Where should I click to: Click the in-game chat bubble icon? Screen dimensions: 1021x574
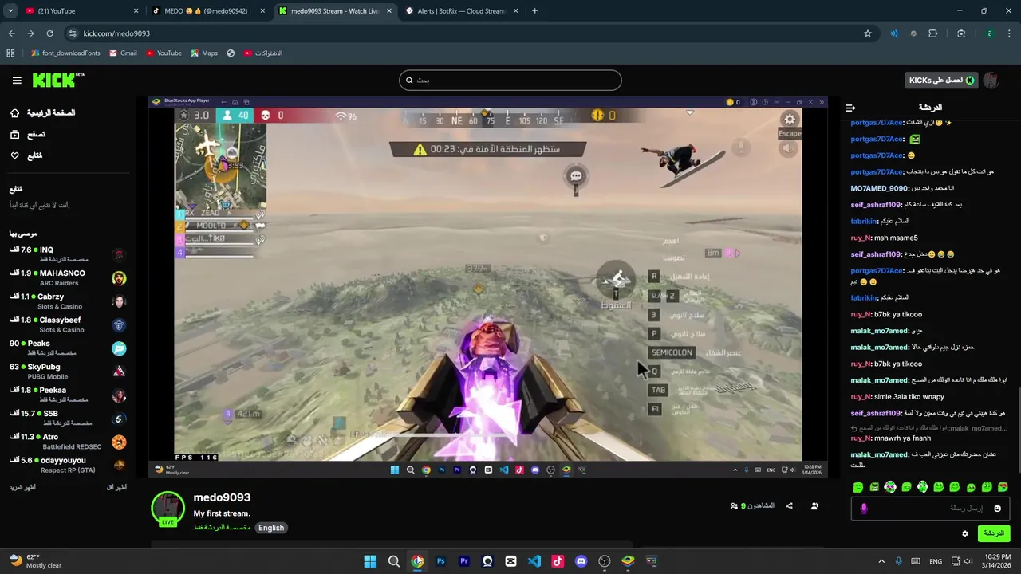pos(576,176)
